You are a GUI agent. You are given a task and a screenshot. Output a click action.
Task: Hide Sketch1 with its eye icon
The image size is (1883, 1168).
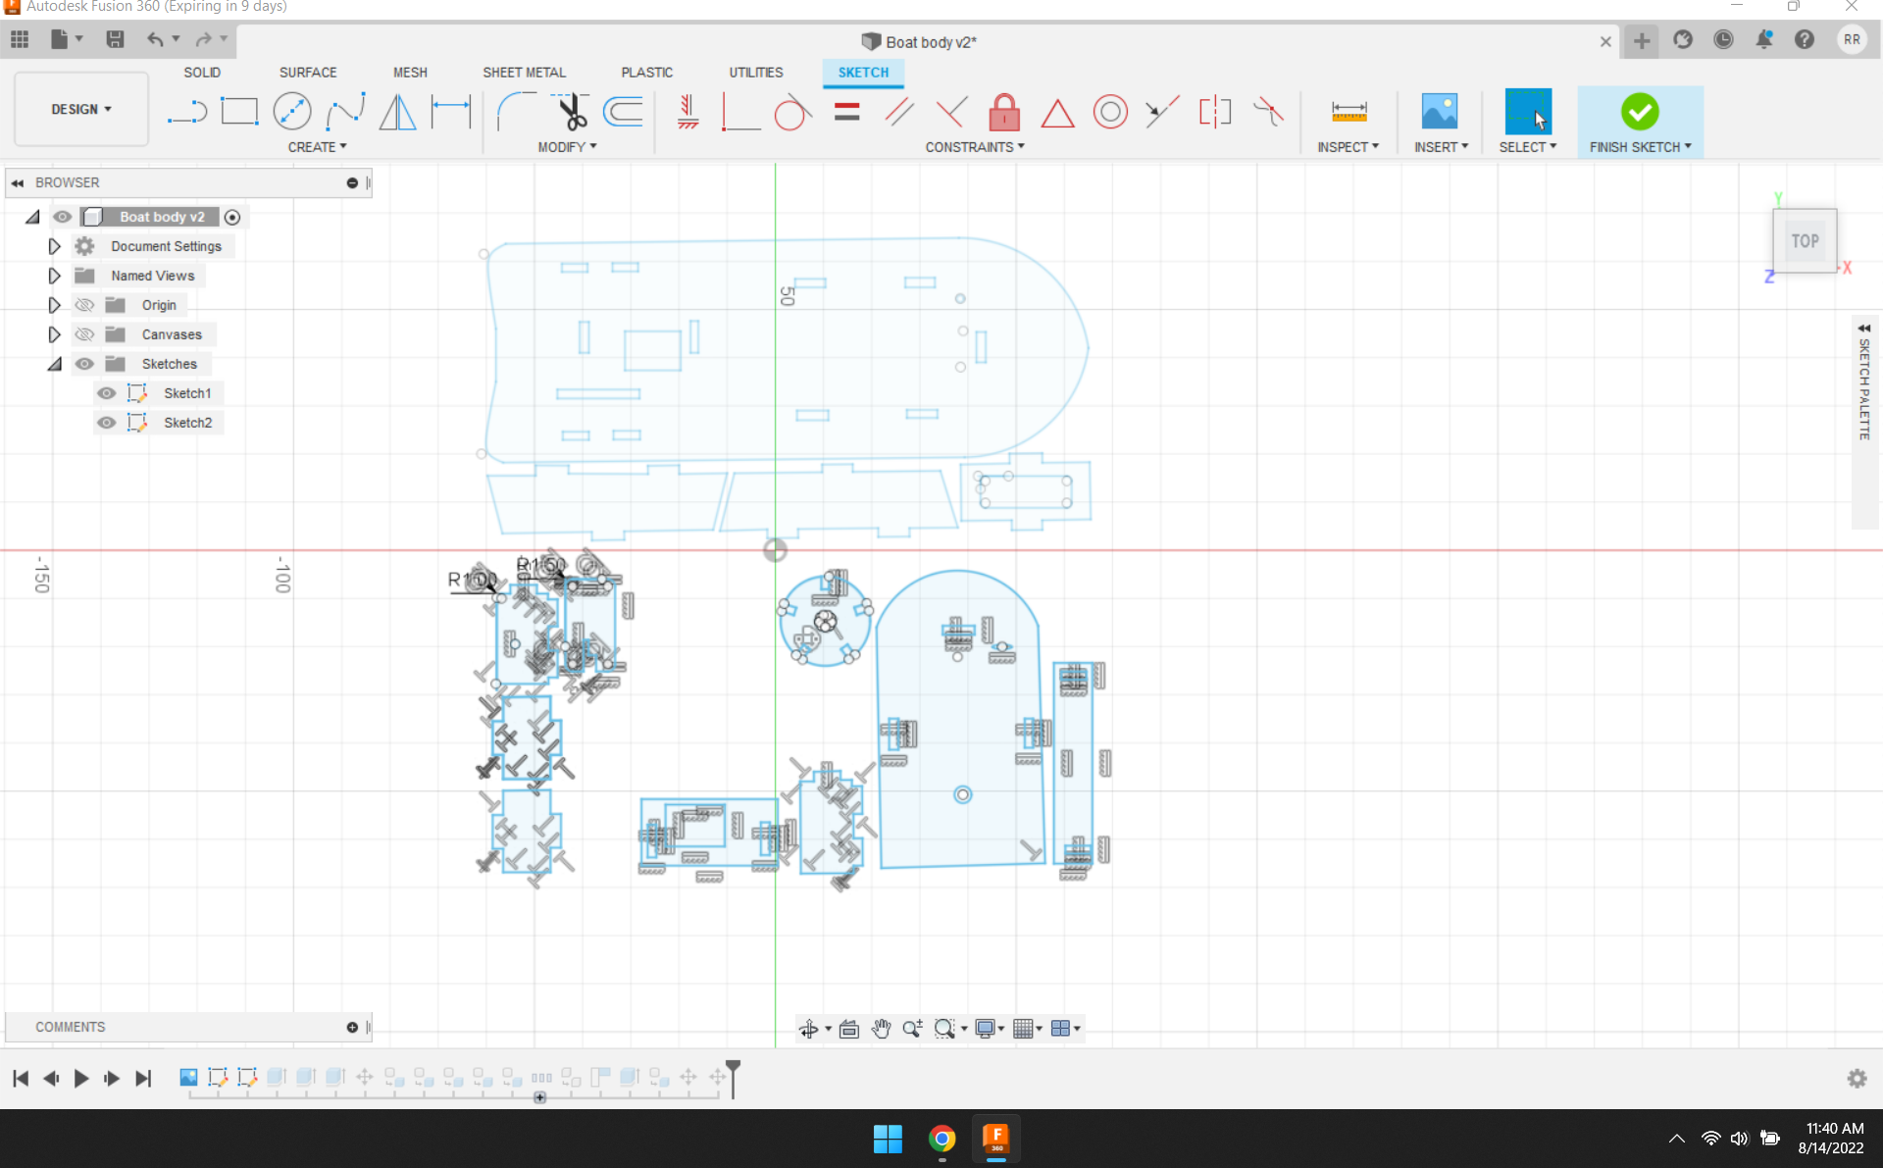pyautogui.click(x=106, y=393)
